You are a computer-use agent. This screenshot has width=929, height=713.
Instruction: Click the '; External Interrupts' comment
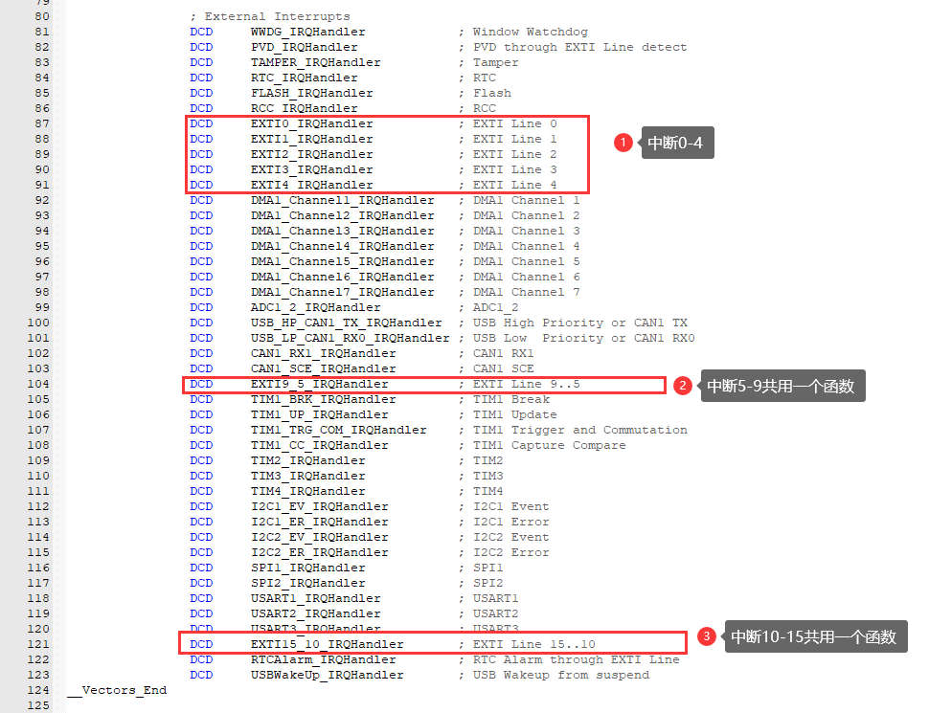(x=270, y=16)
